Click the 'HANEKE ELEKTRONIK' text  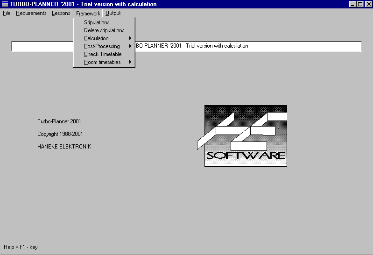coord(64,147)
